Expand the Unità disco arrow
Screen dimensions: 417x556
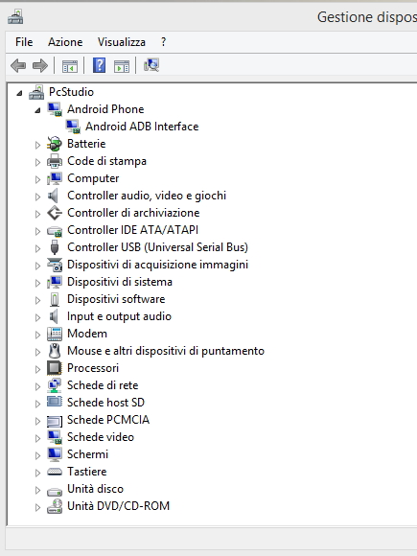pyautogui.click(x=37, y=490)
